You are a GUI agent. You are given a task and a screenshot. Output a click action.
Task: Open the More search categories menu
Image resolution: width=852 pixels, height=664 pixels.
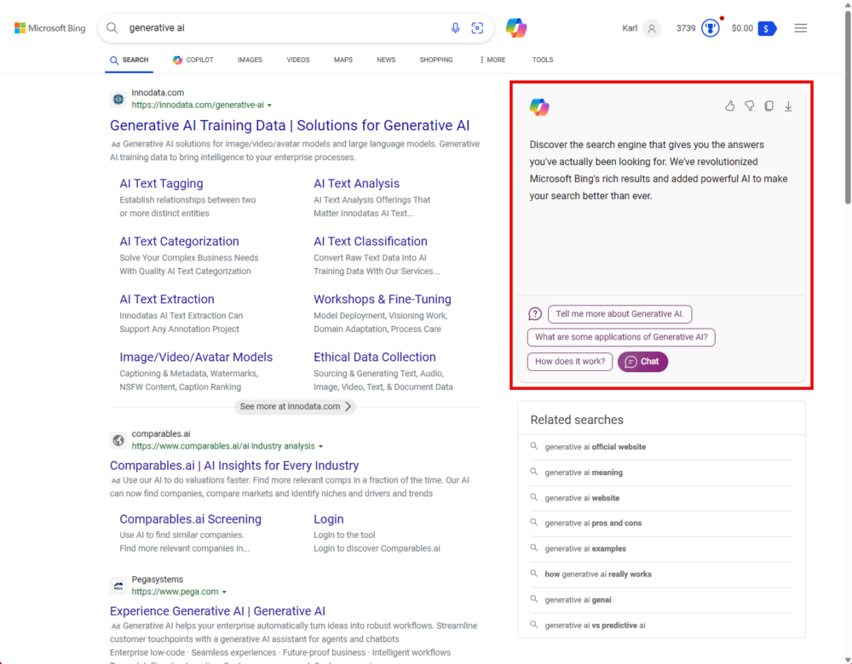492,60
